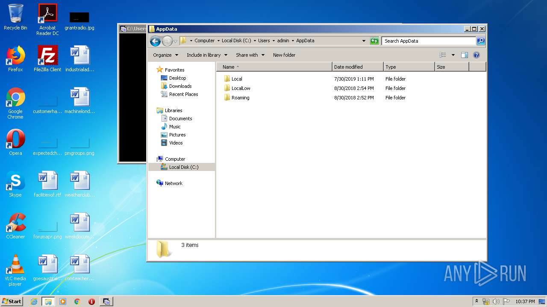Sort by the Size column header
Image resolution: width=547 pixels, height=307 pixels.
(452, 67)
